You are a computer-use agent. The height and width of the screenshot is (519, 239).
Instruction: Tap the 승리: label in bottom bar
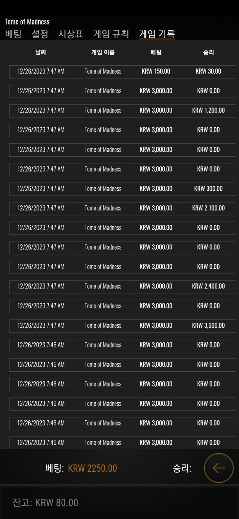click(x=182, y=468)
